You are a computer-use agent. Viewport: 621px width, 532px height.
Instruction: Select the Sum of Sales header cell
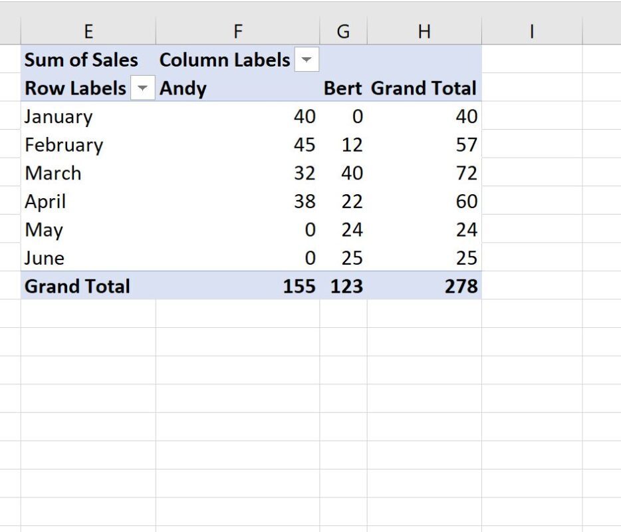pos(80,60)
